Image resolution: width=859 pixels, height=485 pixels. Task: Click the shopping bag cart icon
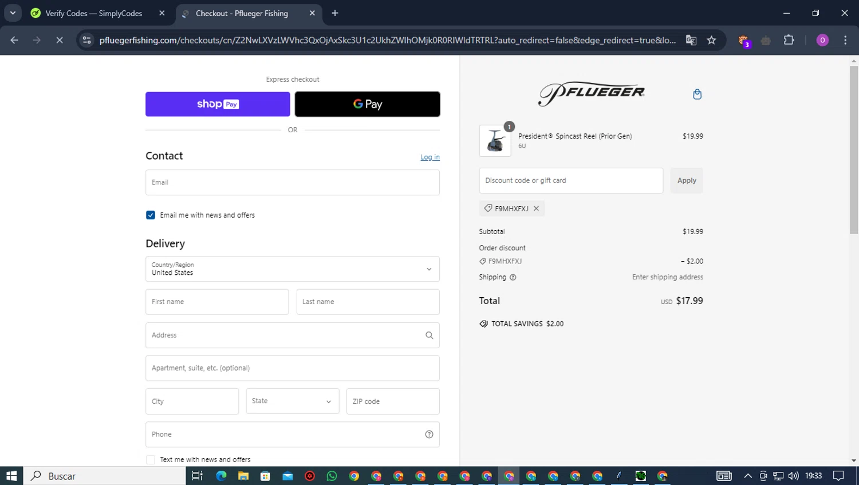pos(697,94)
